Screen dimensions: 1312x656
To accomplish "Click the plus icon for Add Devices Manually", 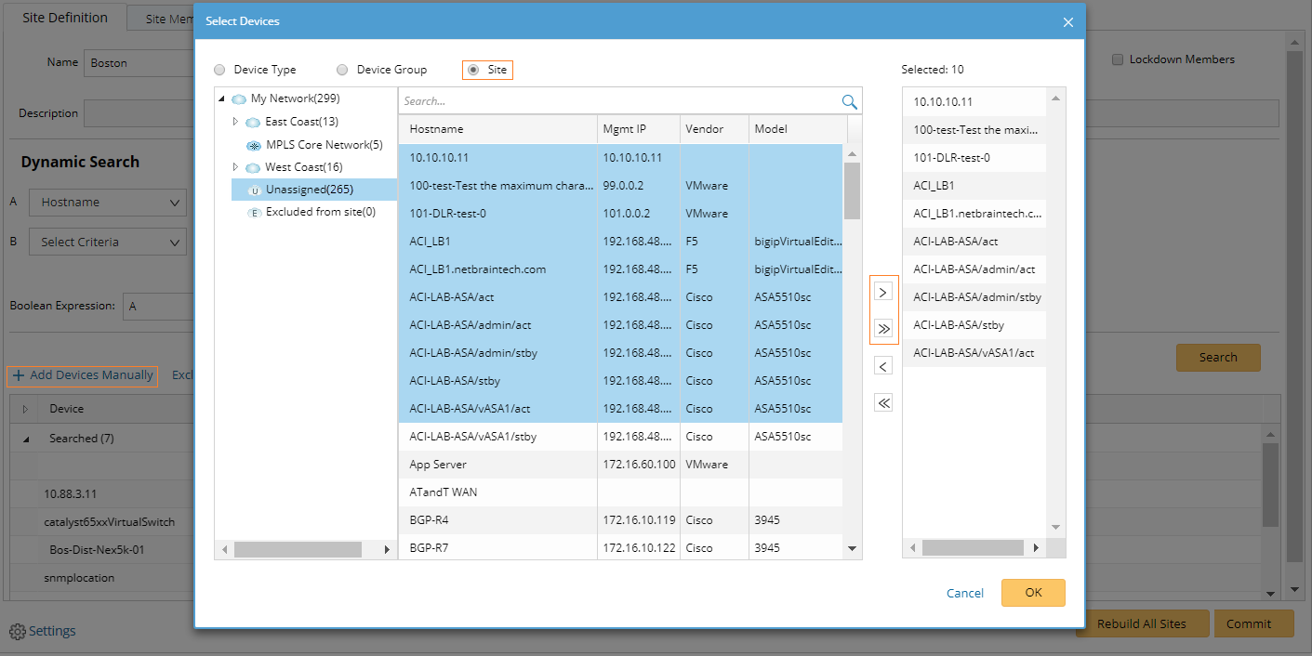I will (x=19, y=375).
